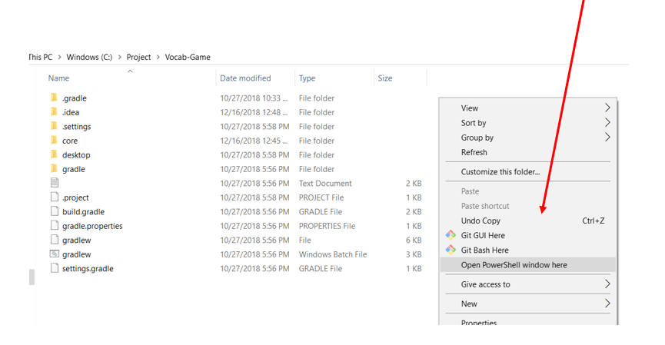The width and height of the screenshot is (665, 345).
Task: Toggle the sort arrow above Name column
Action: 130,71
